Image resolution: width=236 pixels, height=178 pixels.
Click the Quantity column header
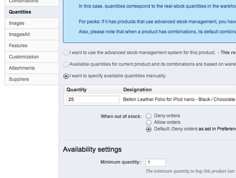point(76,90)
